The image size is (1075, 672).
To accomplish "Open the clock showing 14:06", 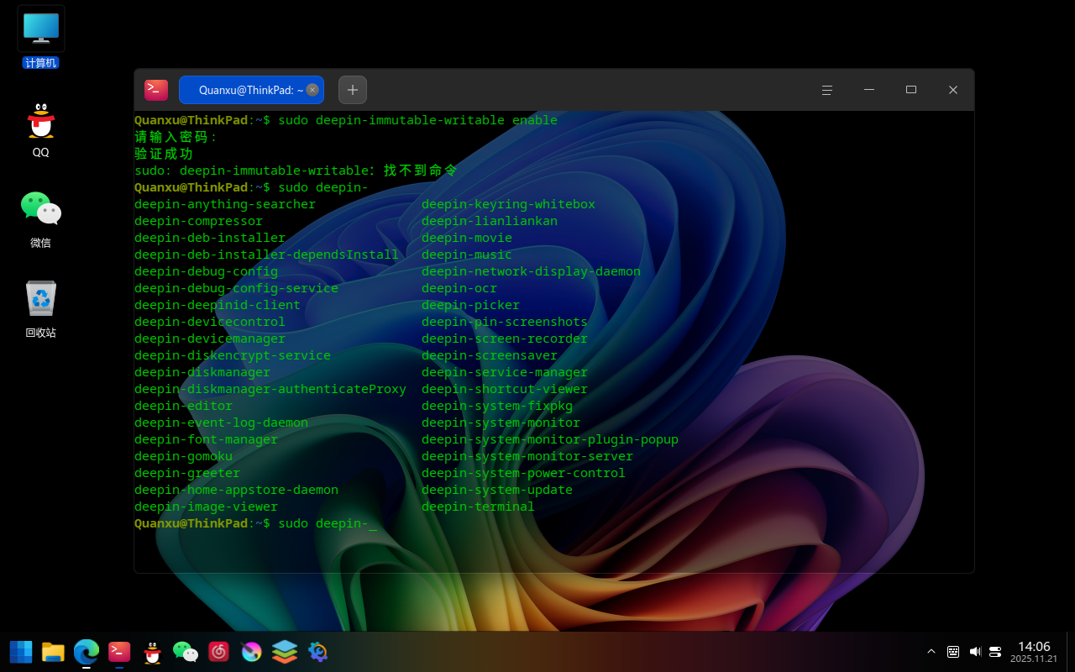I will [x=1034, y=652].
